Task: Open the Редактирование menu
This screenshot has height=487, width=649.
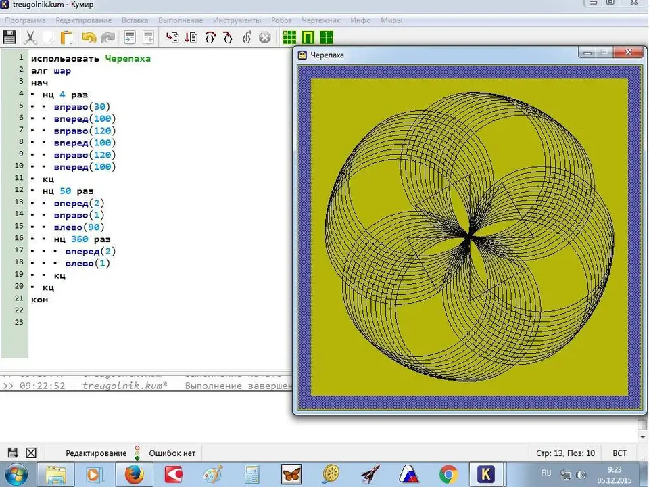Action: pyautogui.click(x=84, y=20)
